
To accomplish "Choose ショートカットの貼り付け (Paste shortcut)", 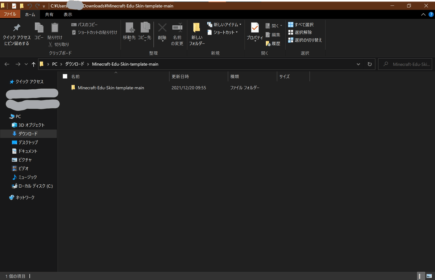I will point(94,32).
